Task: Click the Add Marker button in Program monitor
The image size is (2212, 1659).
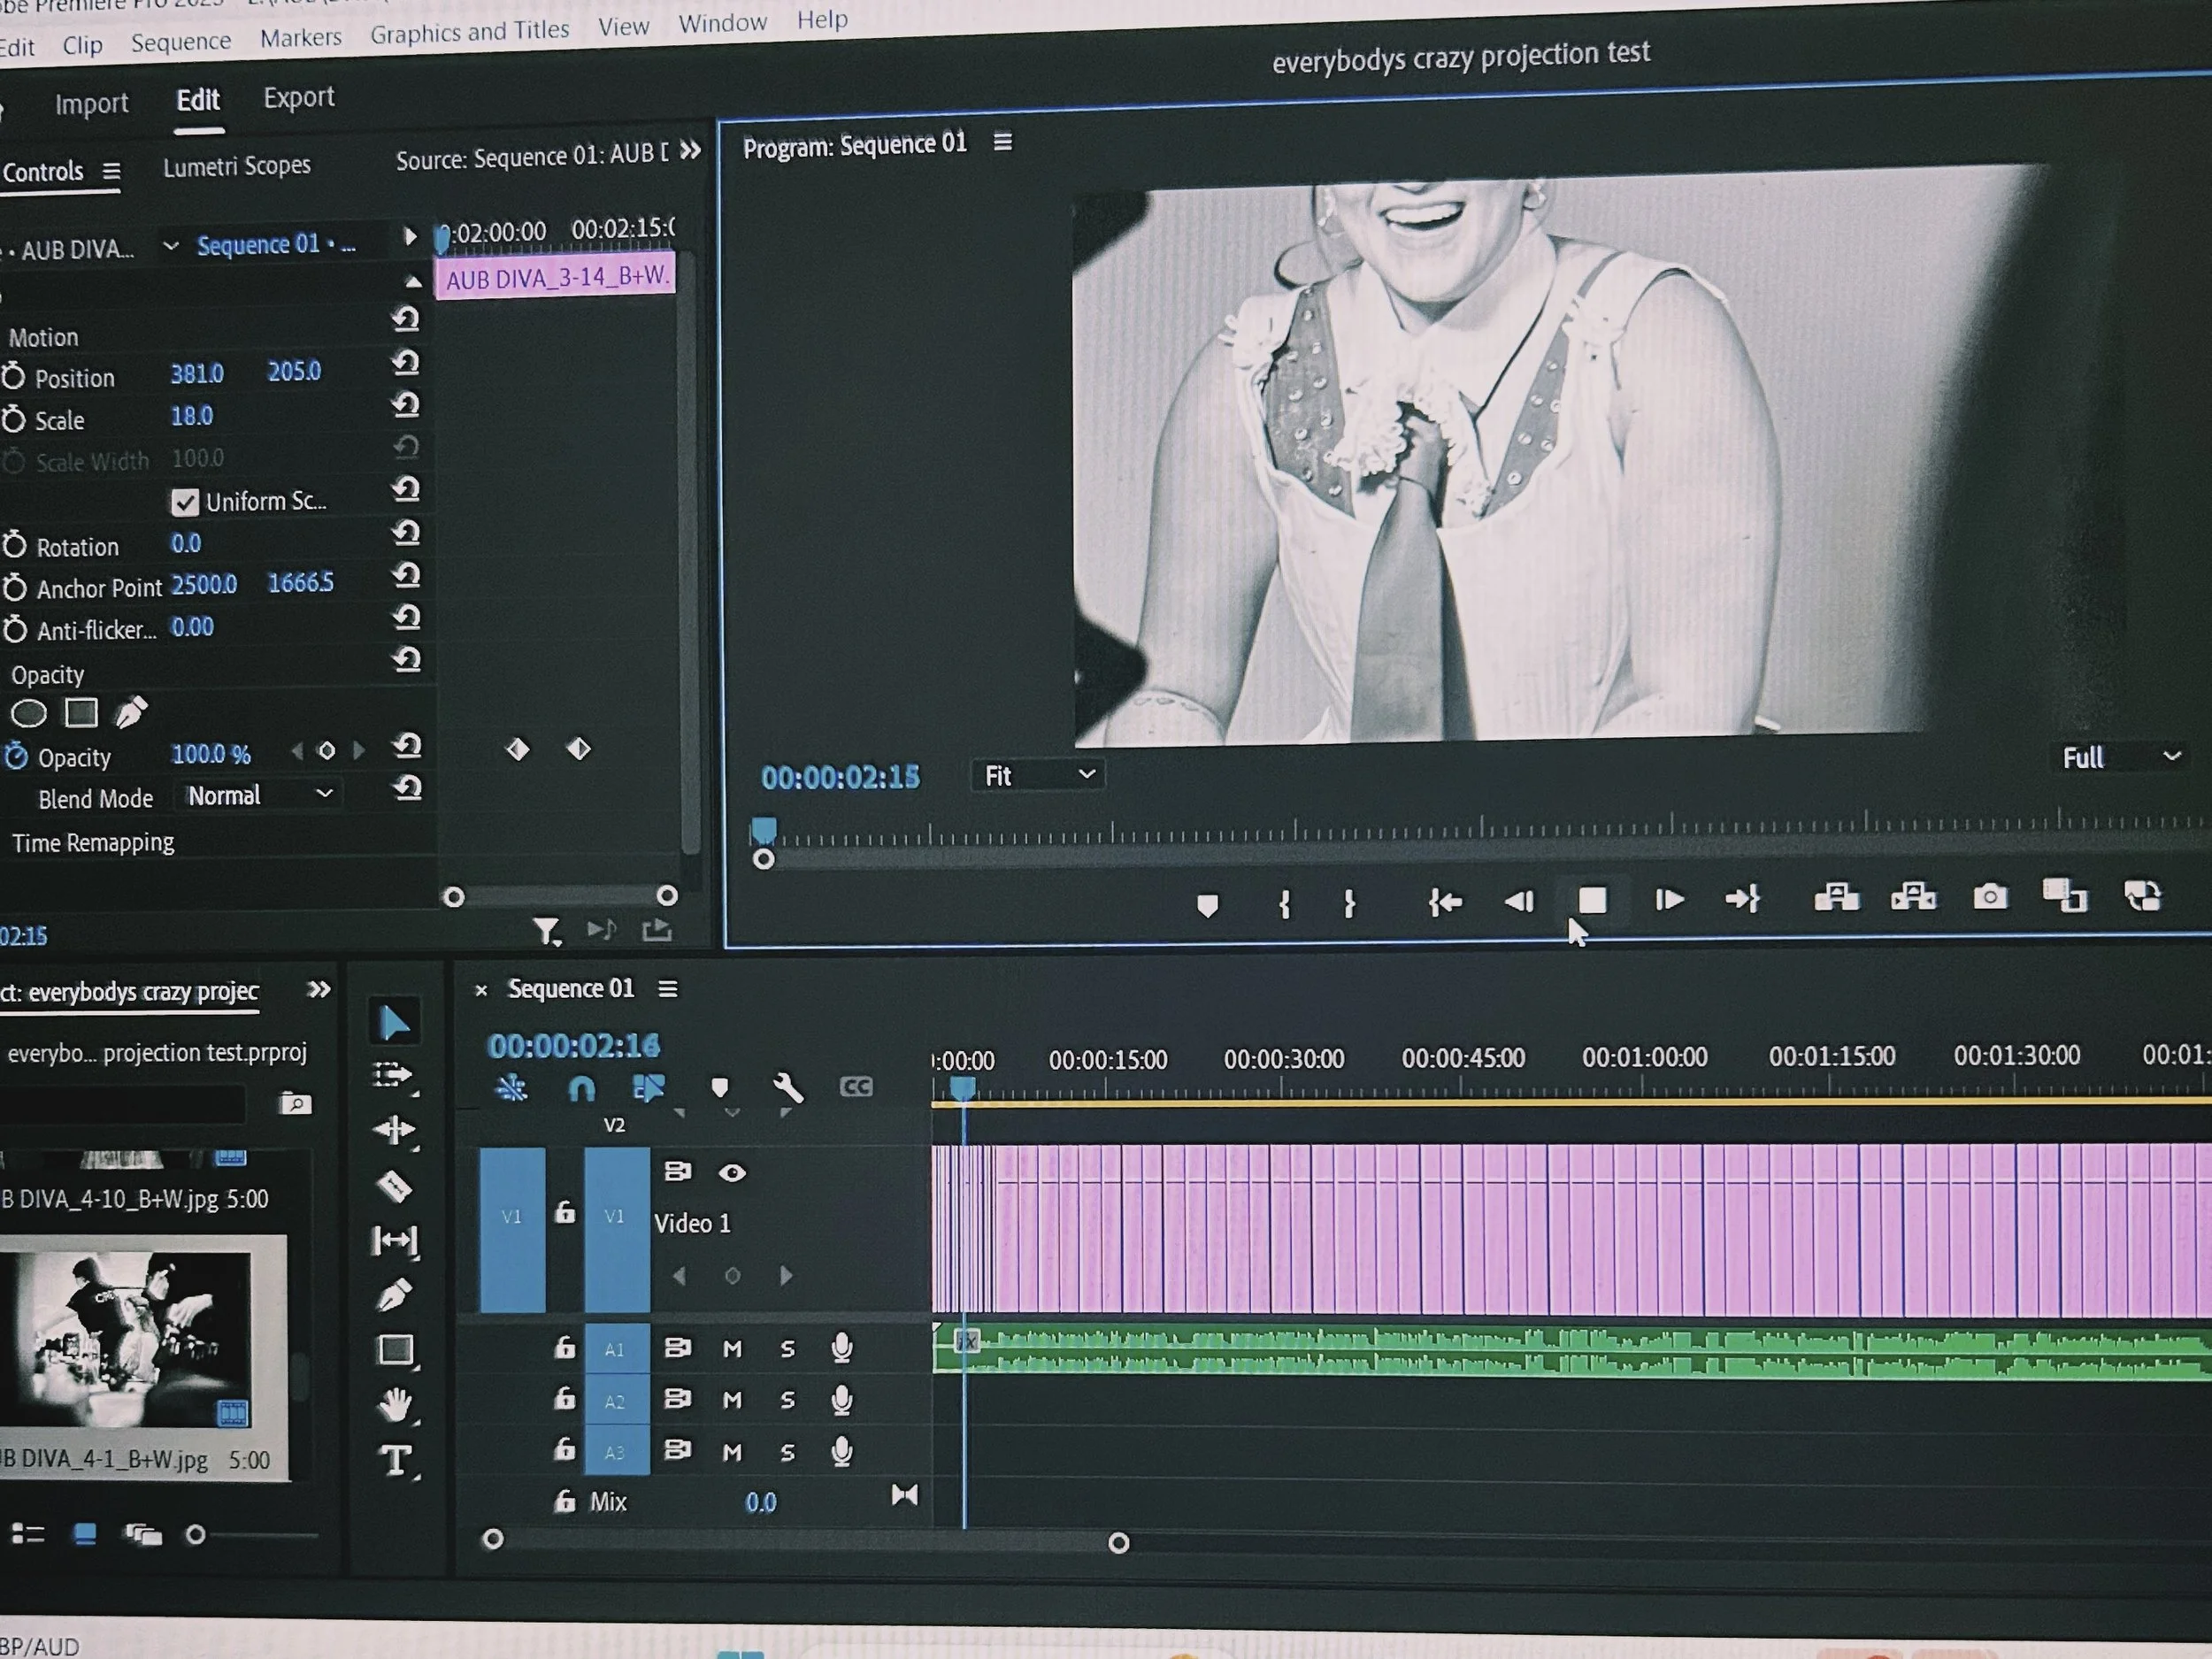Action: click(x=1207, y=906)
